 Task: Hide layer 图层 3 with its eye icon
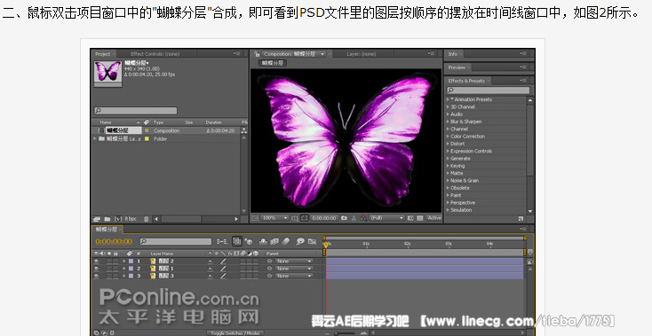click(x=97, y=276)
